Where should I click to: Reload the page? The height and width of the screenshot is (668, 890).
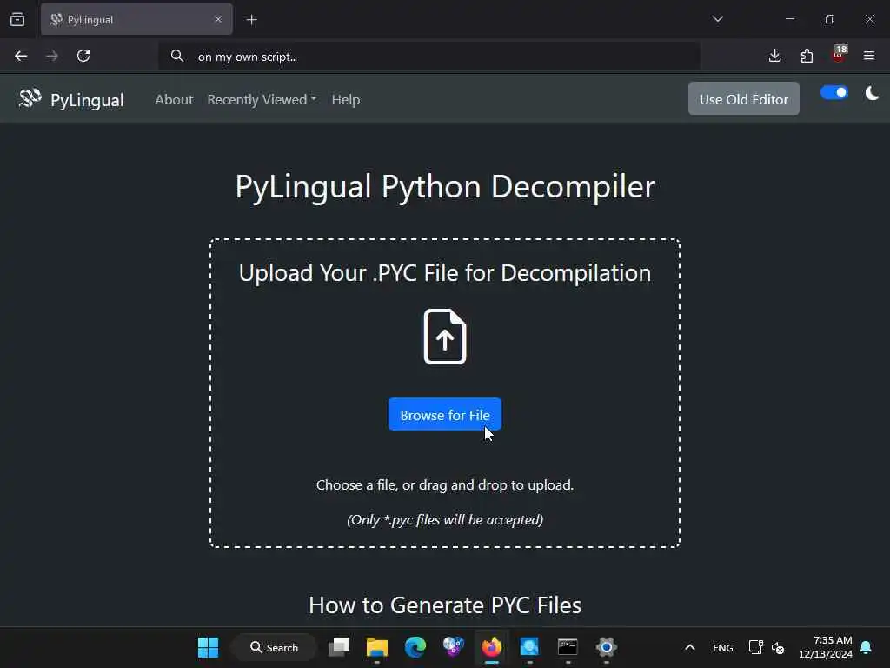83,56
